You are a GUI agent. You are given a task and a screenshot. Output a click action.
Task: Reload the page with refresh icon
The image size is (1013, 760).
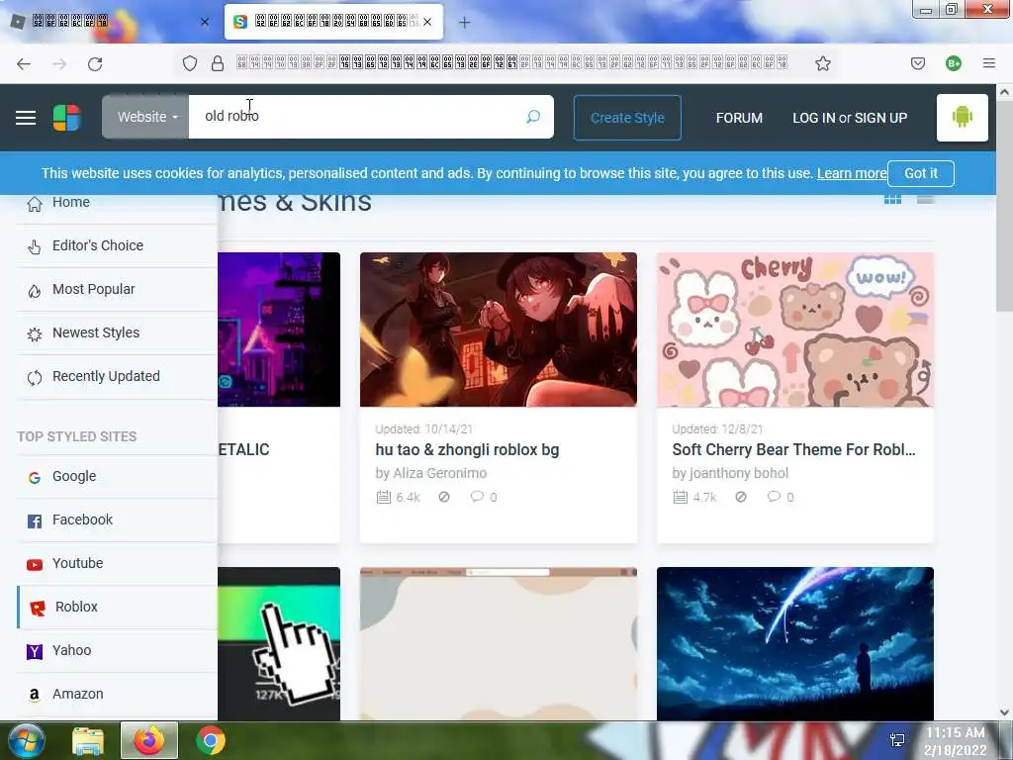[x=95, y=63]
